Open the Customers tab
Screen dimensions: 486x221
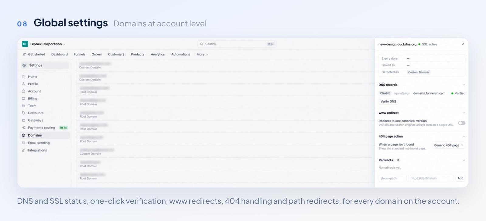(x=116, y=54)
